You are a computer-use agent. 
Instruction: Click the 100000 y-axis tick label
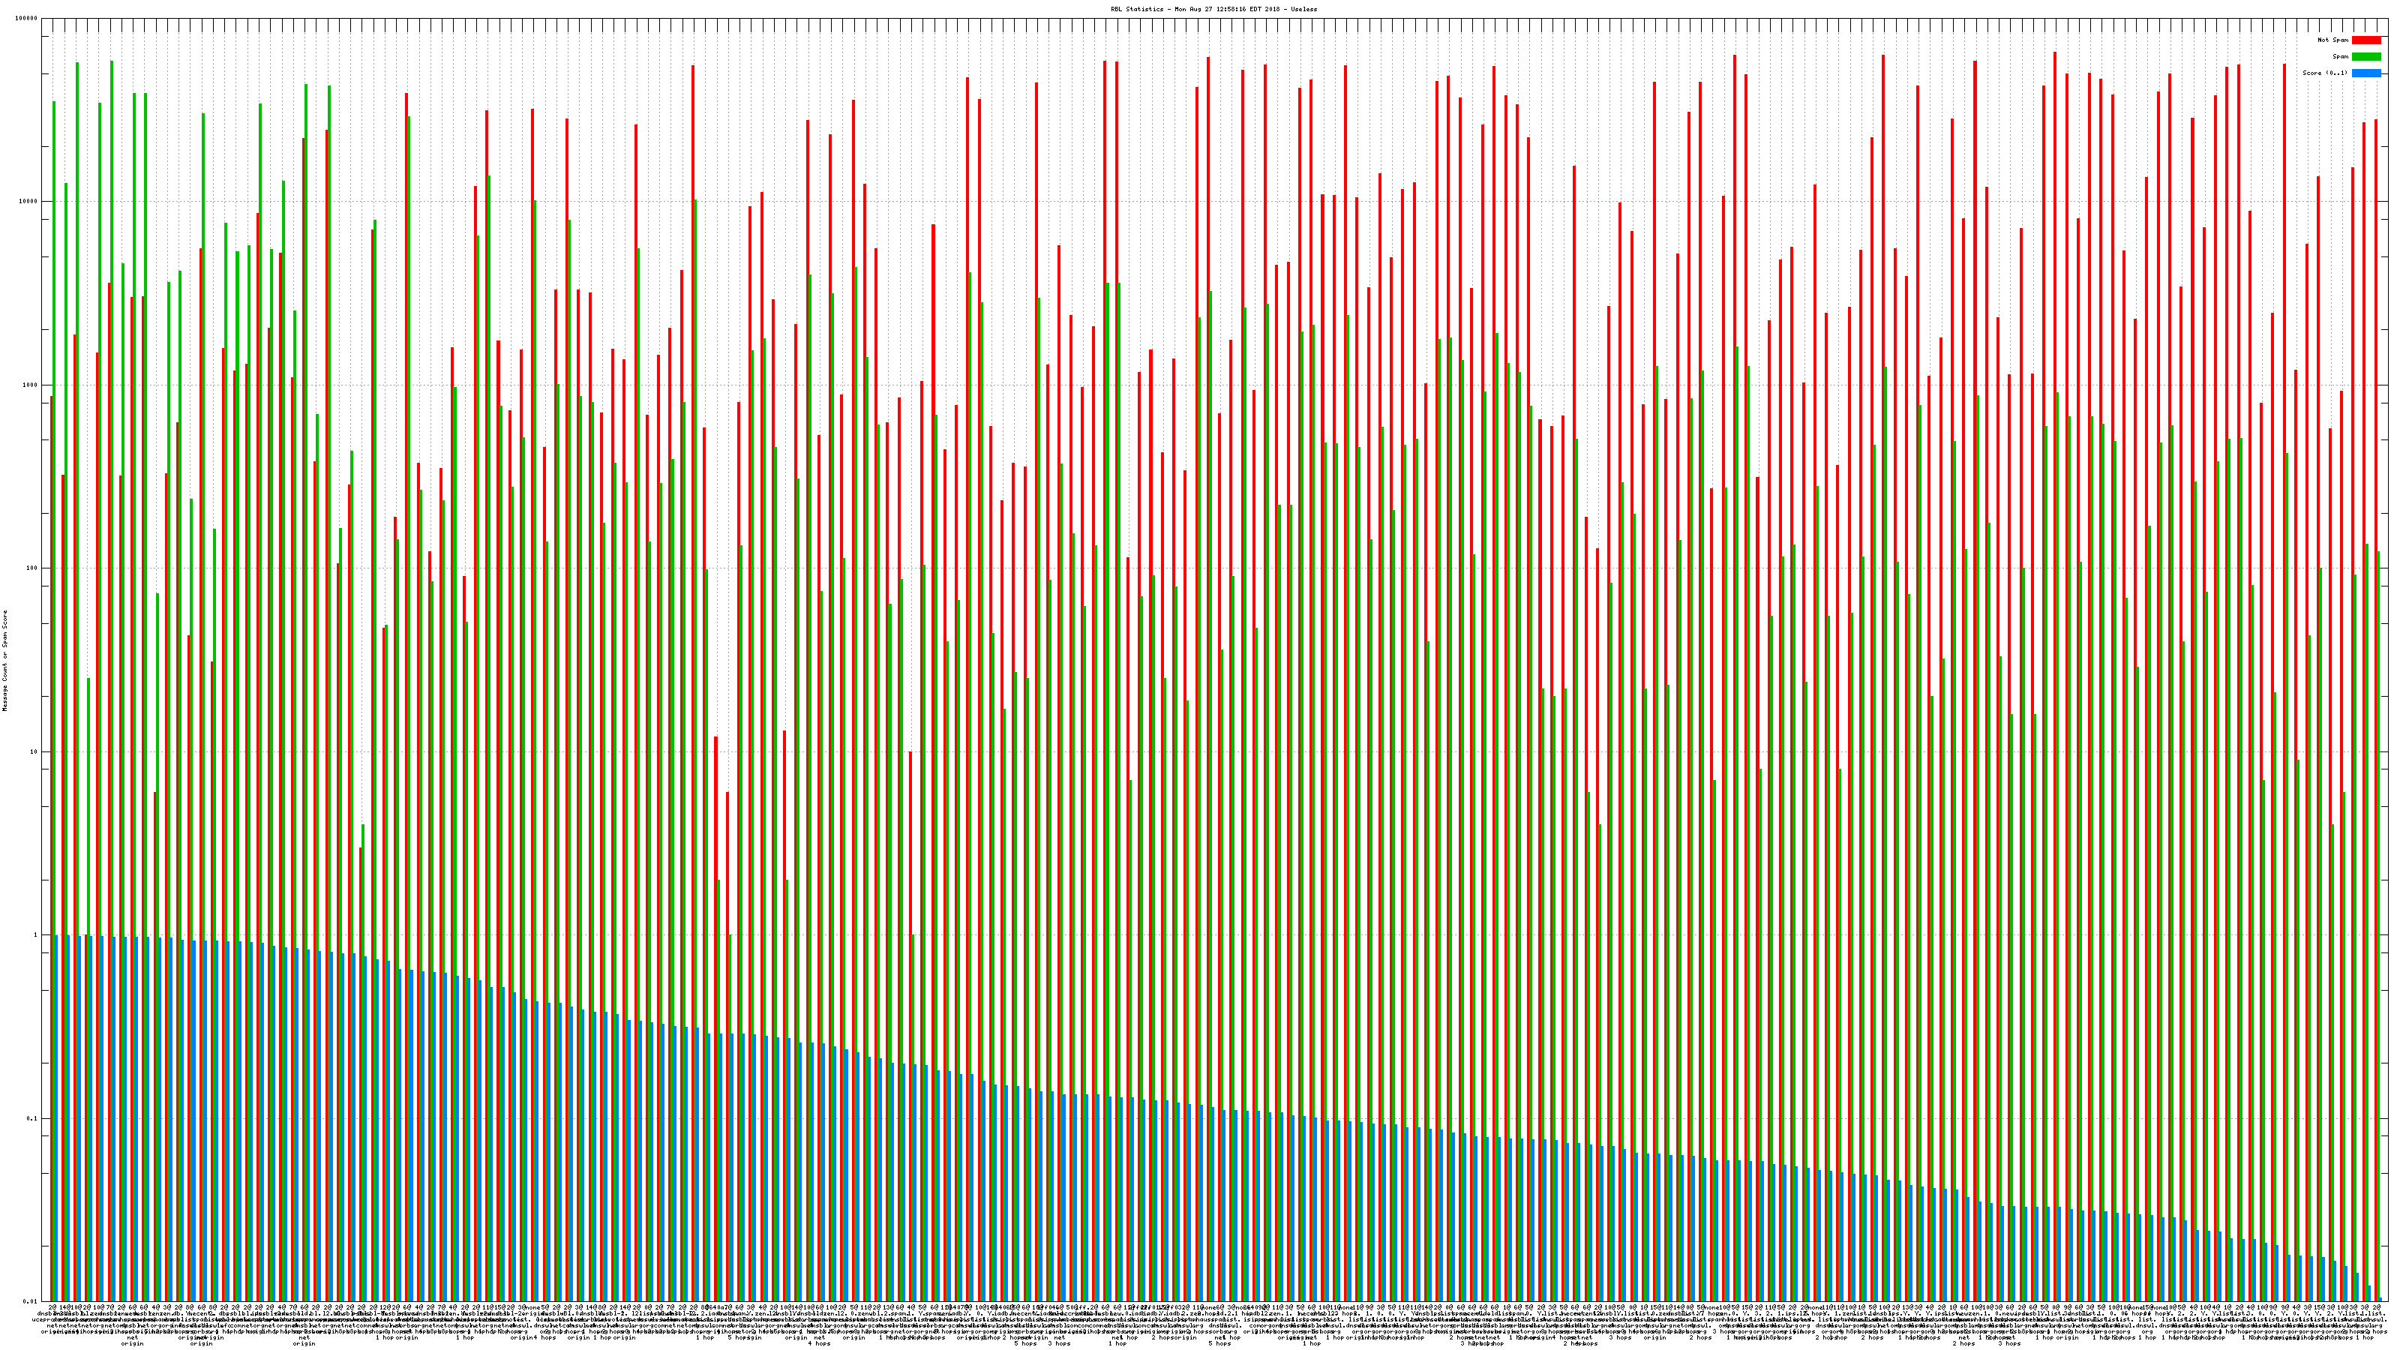27,19
